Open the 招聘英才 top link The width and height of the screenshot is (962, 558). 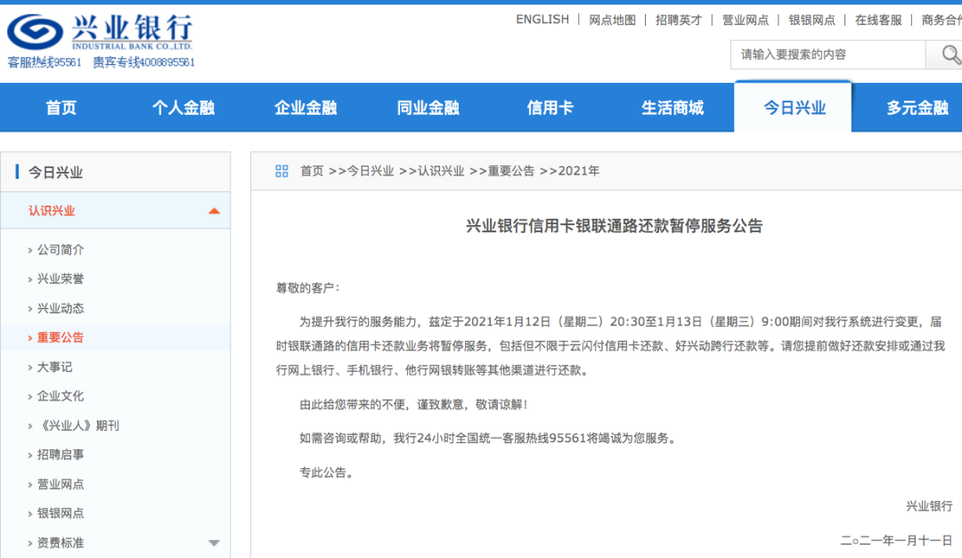(x=679, y=20)
